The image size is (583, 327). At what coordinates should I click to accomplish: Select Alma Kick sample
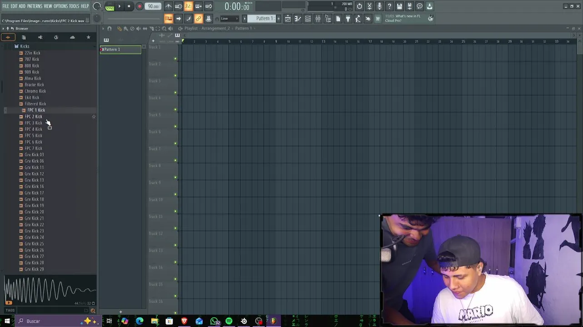(33, 79)
